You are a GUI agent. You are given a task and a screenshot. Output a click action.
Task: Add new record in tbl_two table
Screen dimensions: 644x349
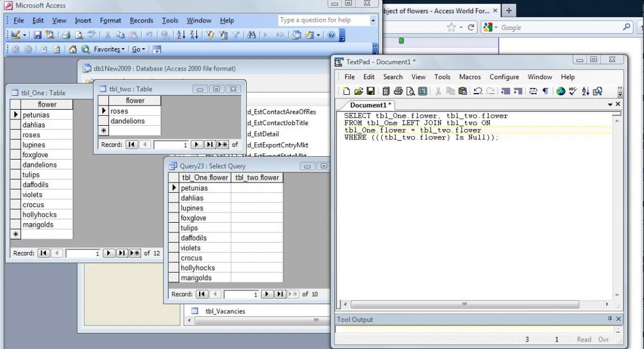click(x=223, y=145)
